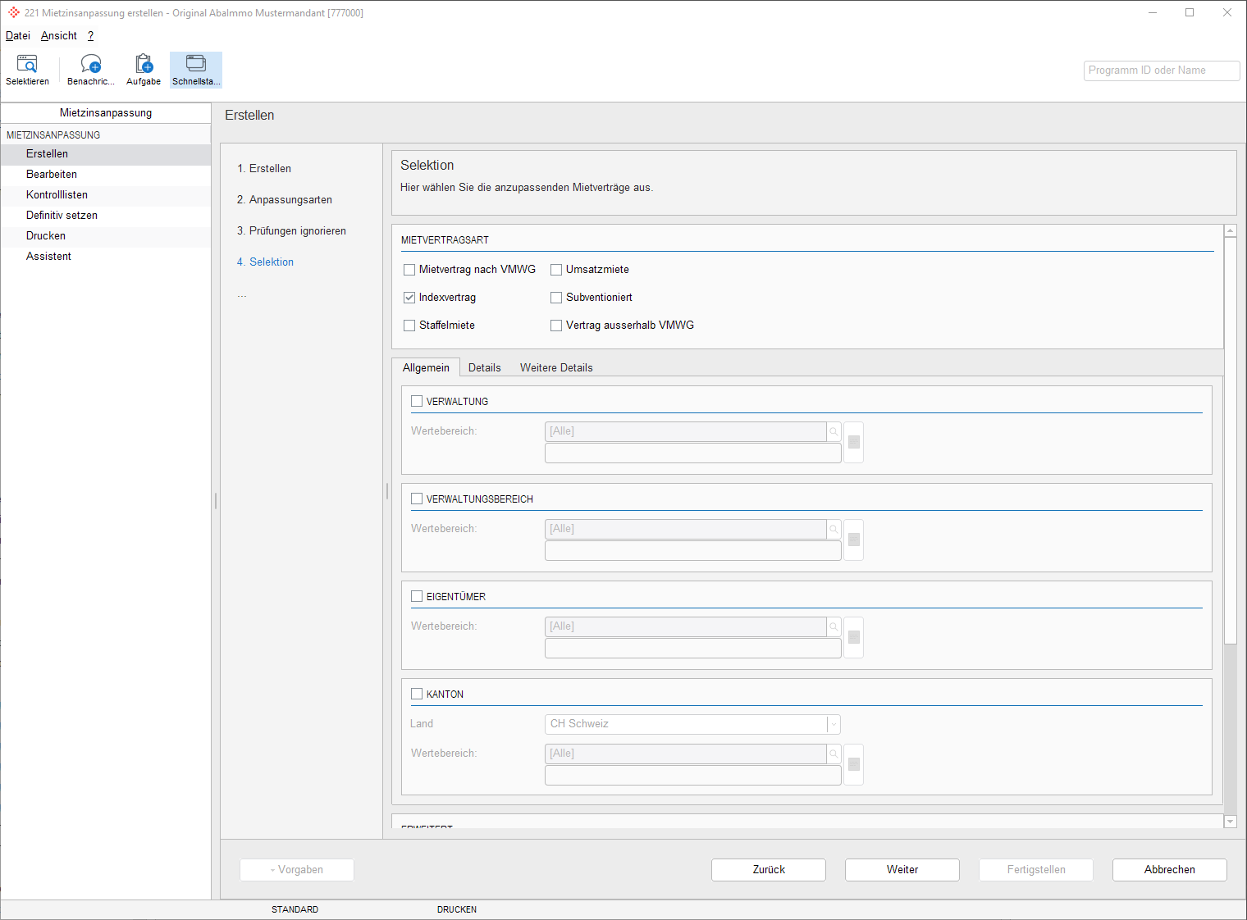Click the Verwaltungsbereich Wertebereich [Alle] field
This screenshot has width=1247, height=920.
pyautogui.click(x=686, y=529)
